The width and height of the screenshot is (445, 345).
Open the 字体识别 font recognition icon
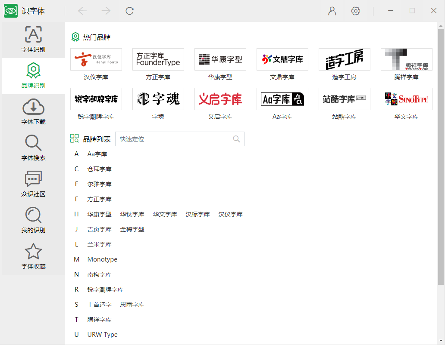click(33, 35)
